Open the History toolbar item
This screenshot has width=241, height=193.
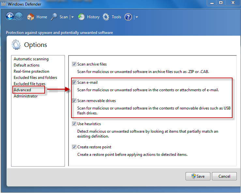pos(93,17)
